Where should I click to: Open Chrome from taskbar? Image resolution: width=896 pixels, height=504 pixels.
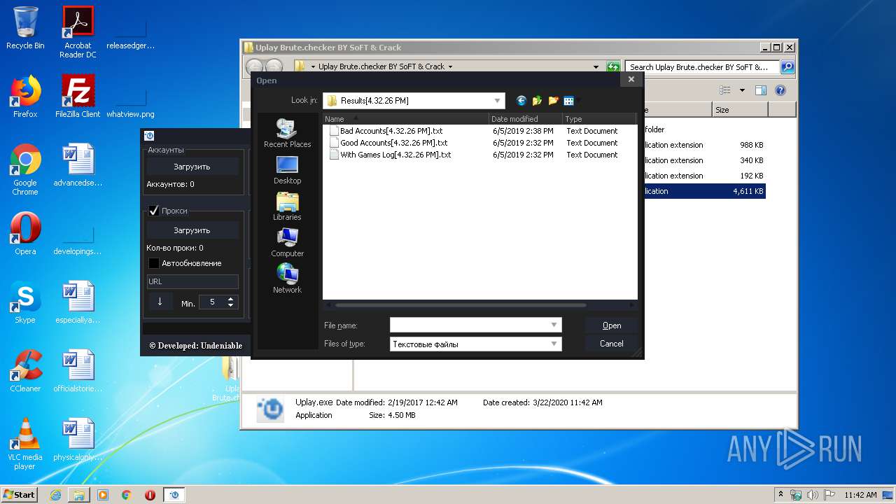click(127, 494)
